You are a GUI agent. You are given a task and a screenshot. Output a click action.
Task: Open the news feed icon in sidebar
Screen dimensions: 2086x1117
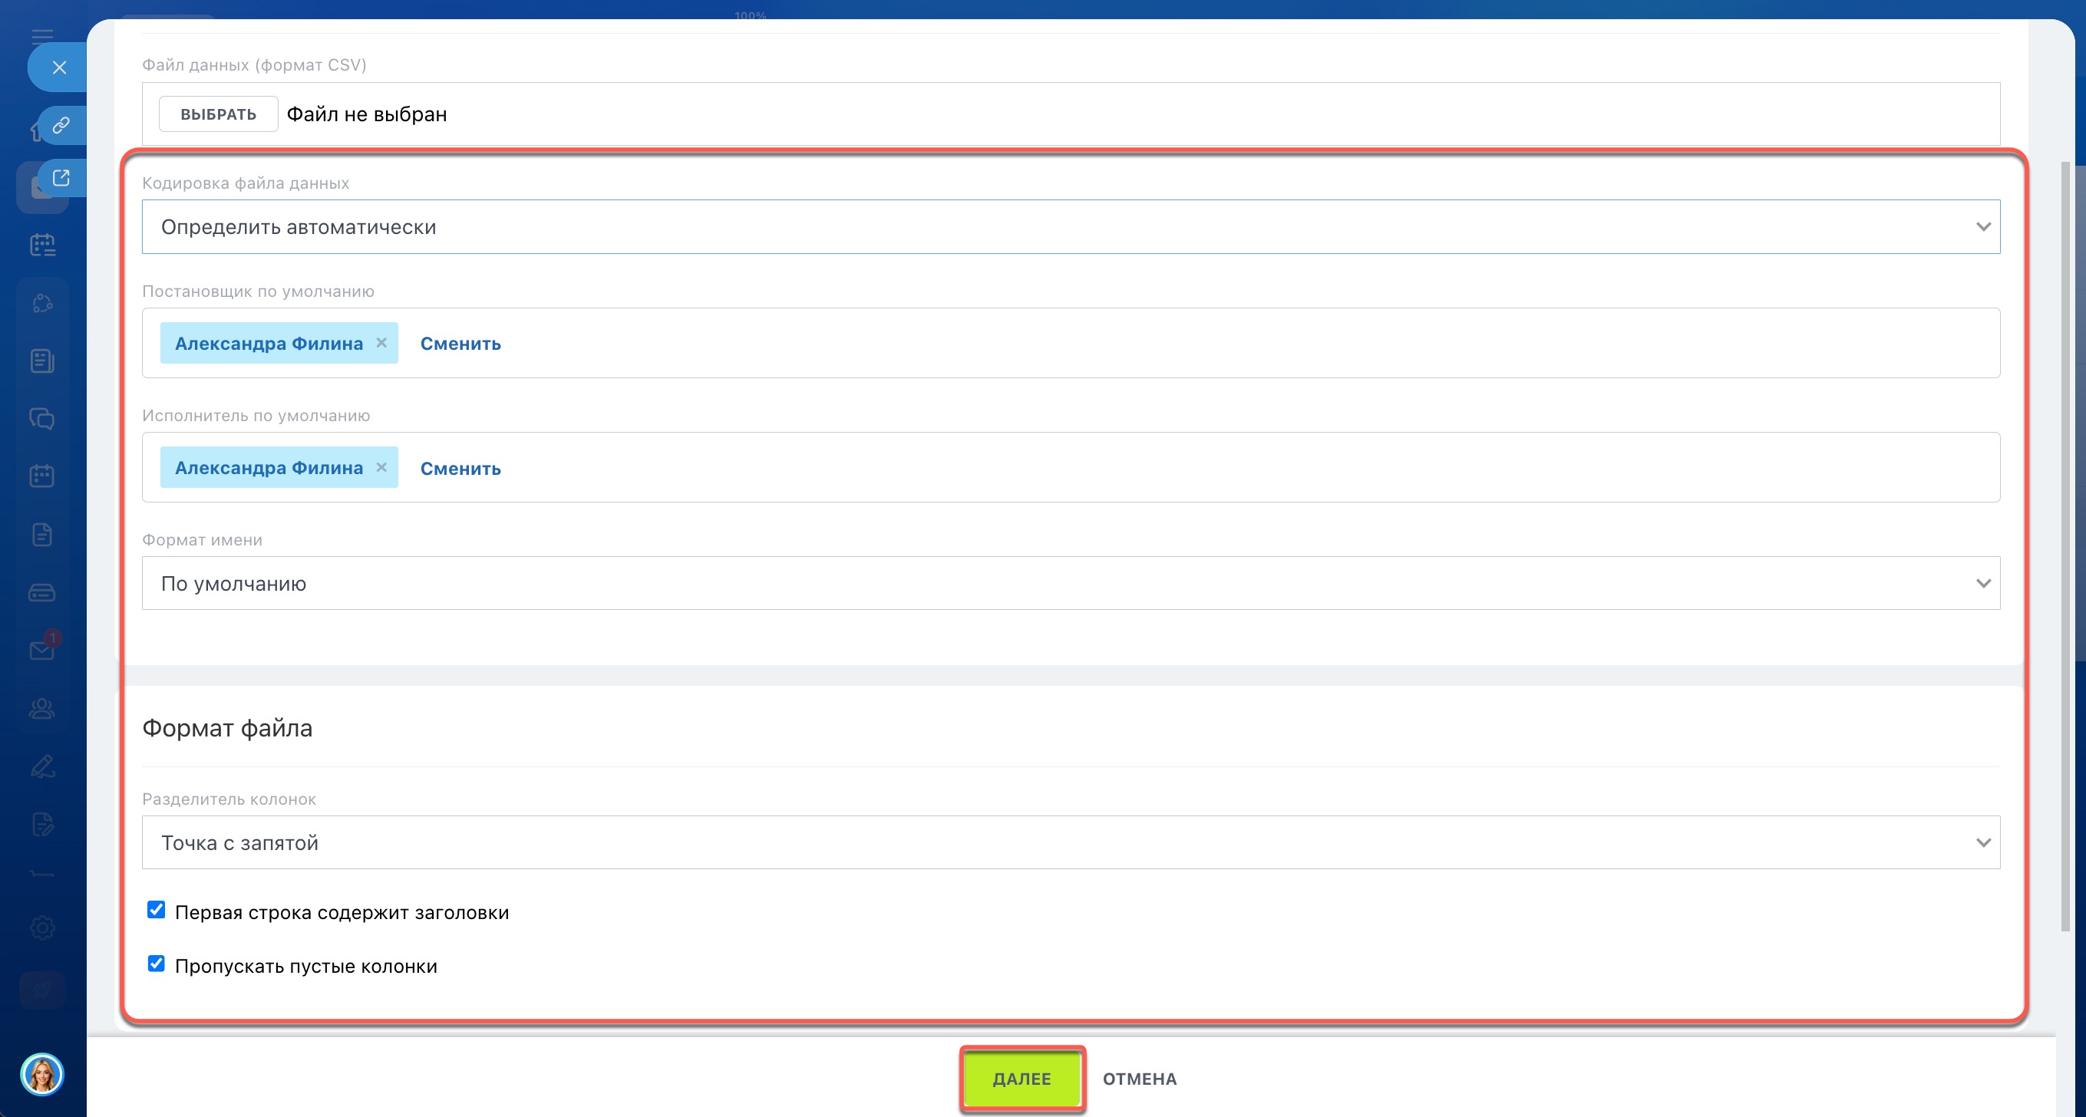42,361
